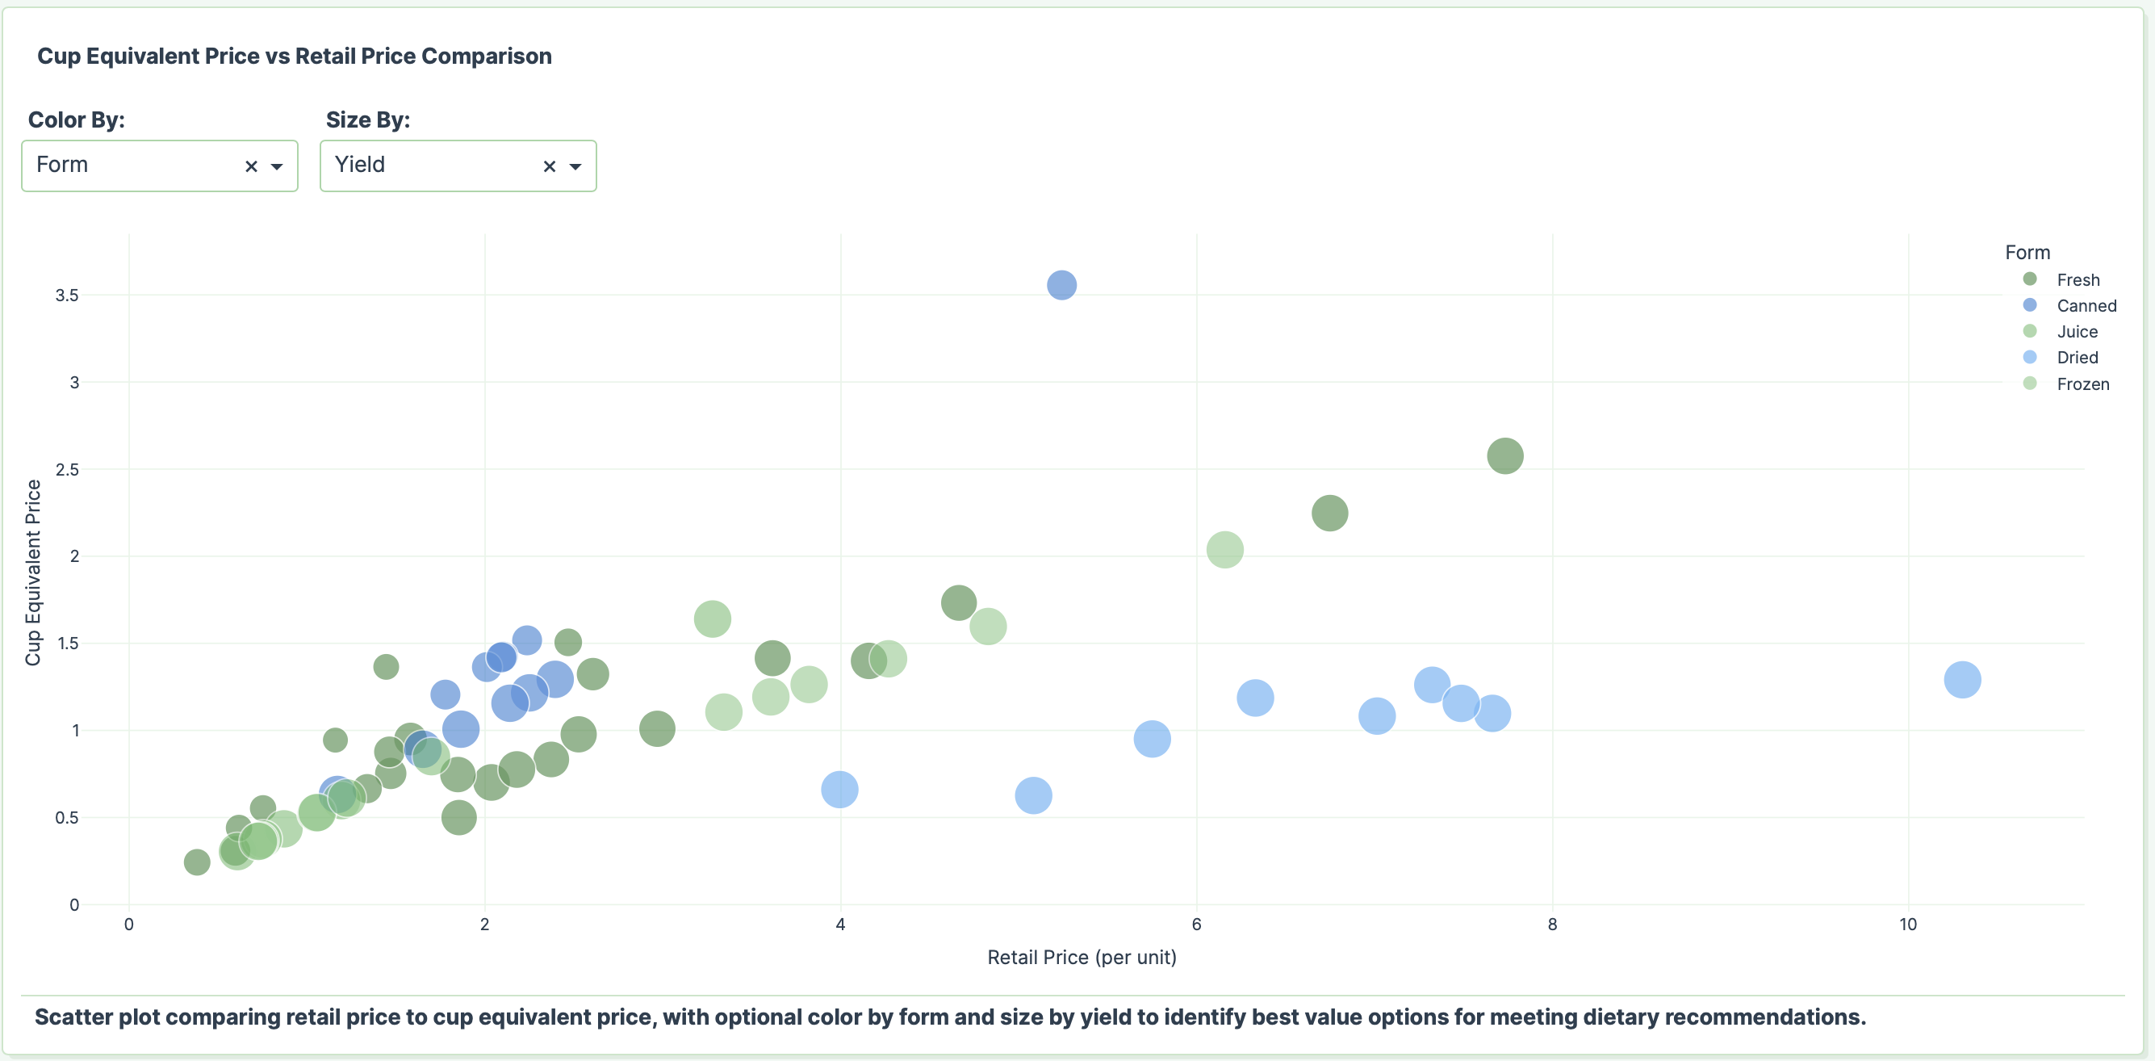Select the chart title text
The height and width of the screenshot is (1061, 2155).
click(x=294, y=55)
